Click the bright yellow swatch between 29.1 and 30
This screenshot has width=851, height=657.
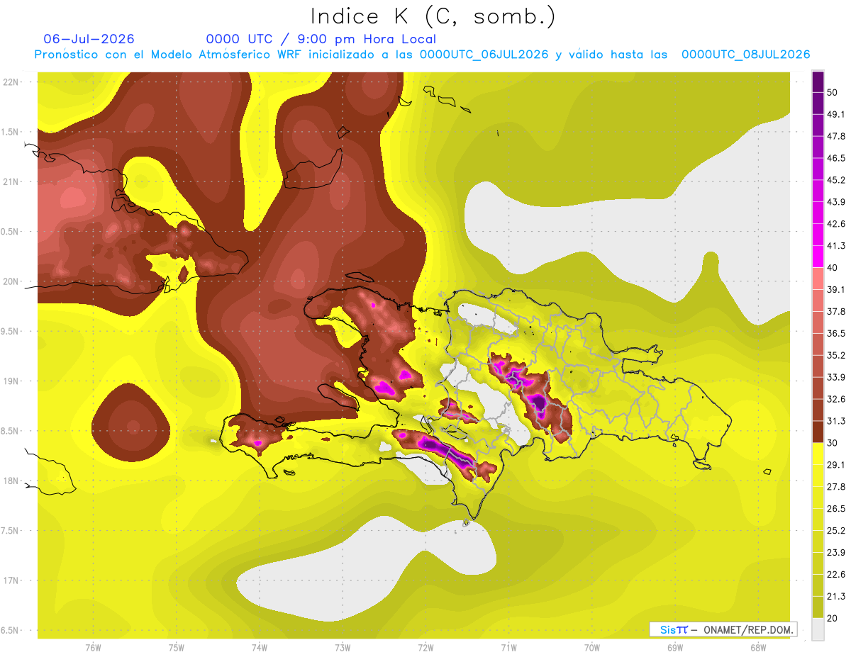point(818,454)
